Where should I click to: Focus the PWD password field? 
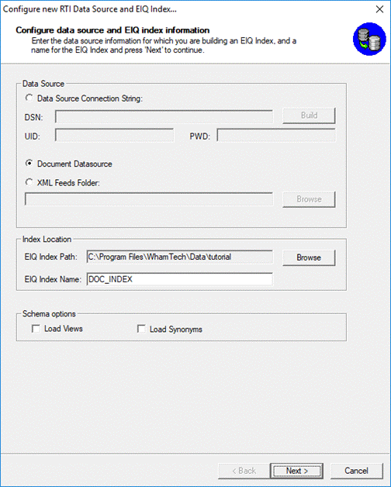pyautogui.click(x=276, y=136)
